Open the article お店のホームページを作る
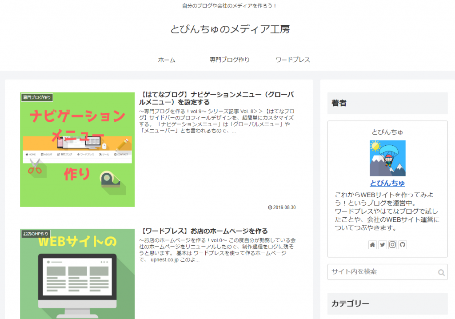 203,231
